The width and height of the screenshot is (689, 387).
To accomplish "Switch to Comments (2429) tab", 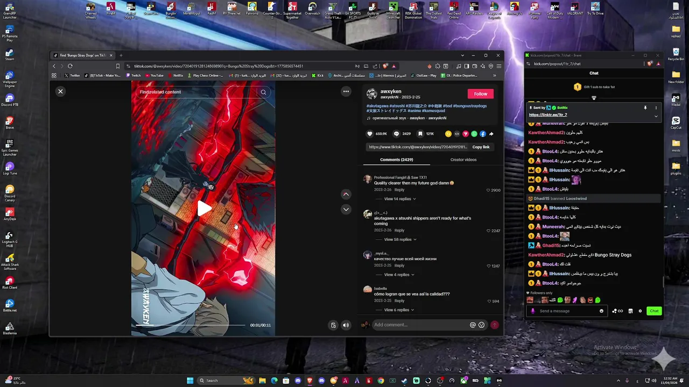I will (x=397, y=160).
